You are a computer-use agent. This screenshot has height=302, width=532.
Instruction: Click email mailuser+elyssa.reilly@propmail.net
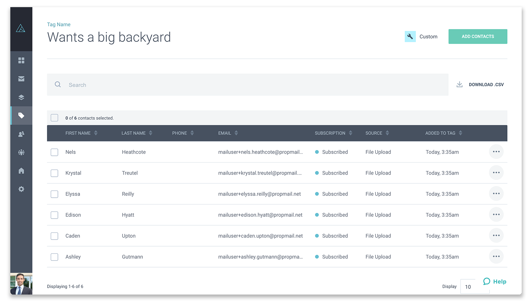(260, 194)
